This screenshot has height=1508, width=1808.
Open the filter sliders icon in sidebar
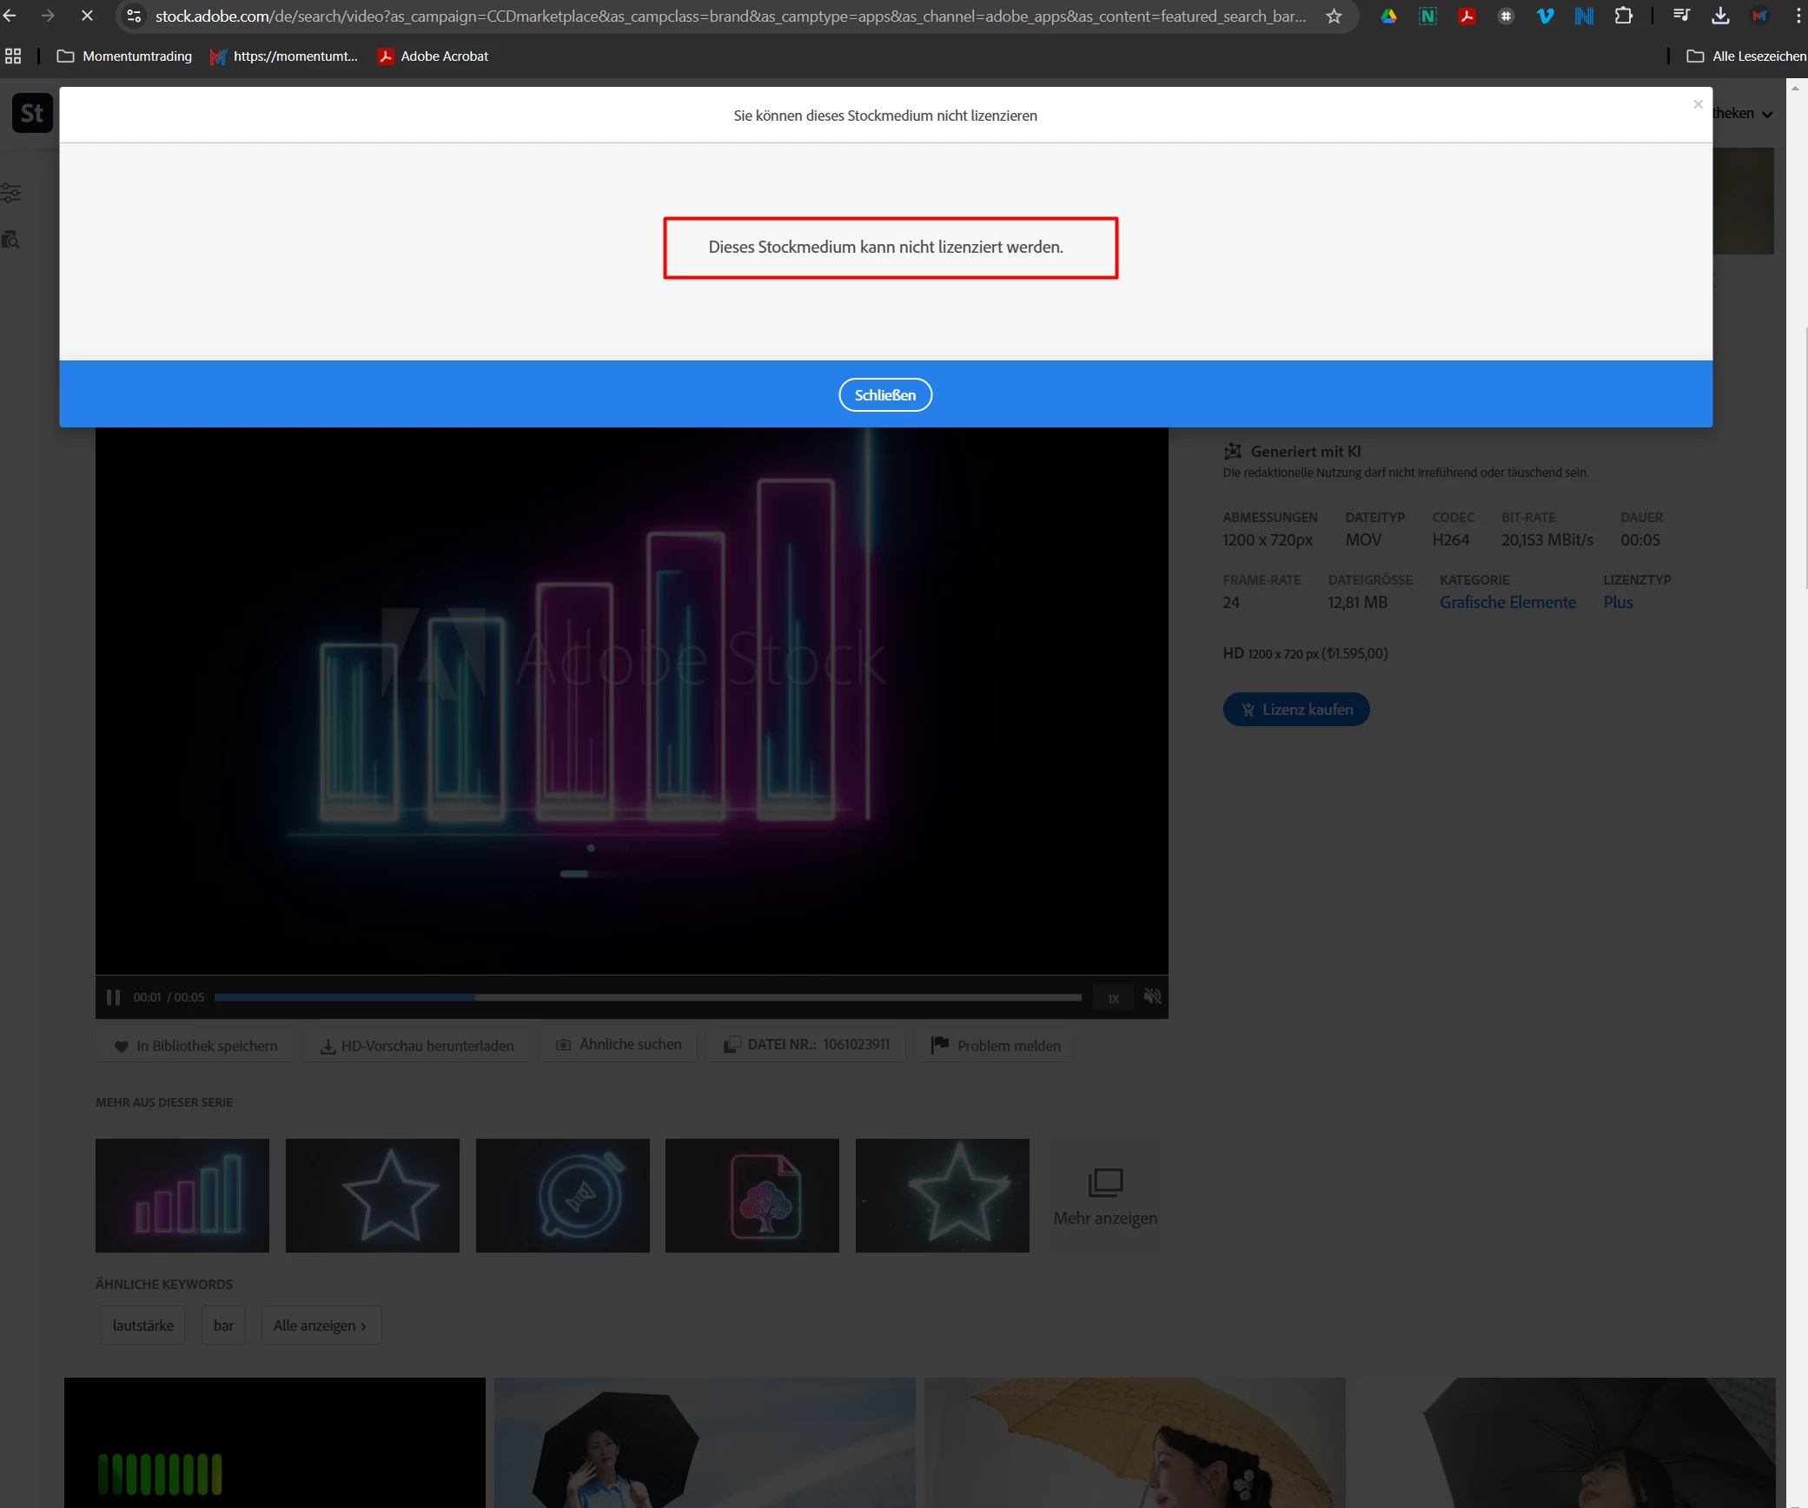point(10,193)
